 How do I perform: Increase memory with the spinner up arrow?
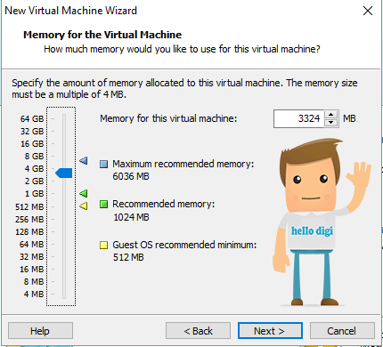tap(331, 115)
